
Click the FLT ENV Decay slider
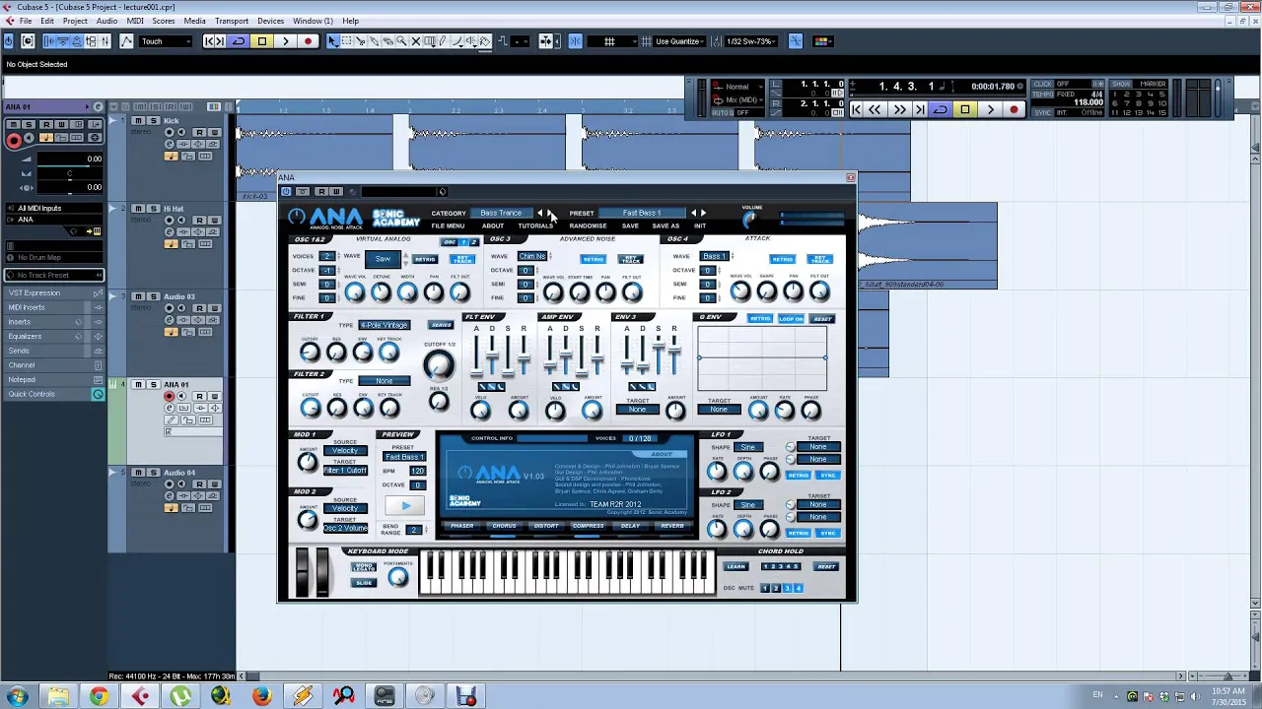click(x=492, y=354)
